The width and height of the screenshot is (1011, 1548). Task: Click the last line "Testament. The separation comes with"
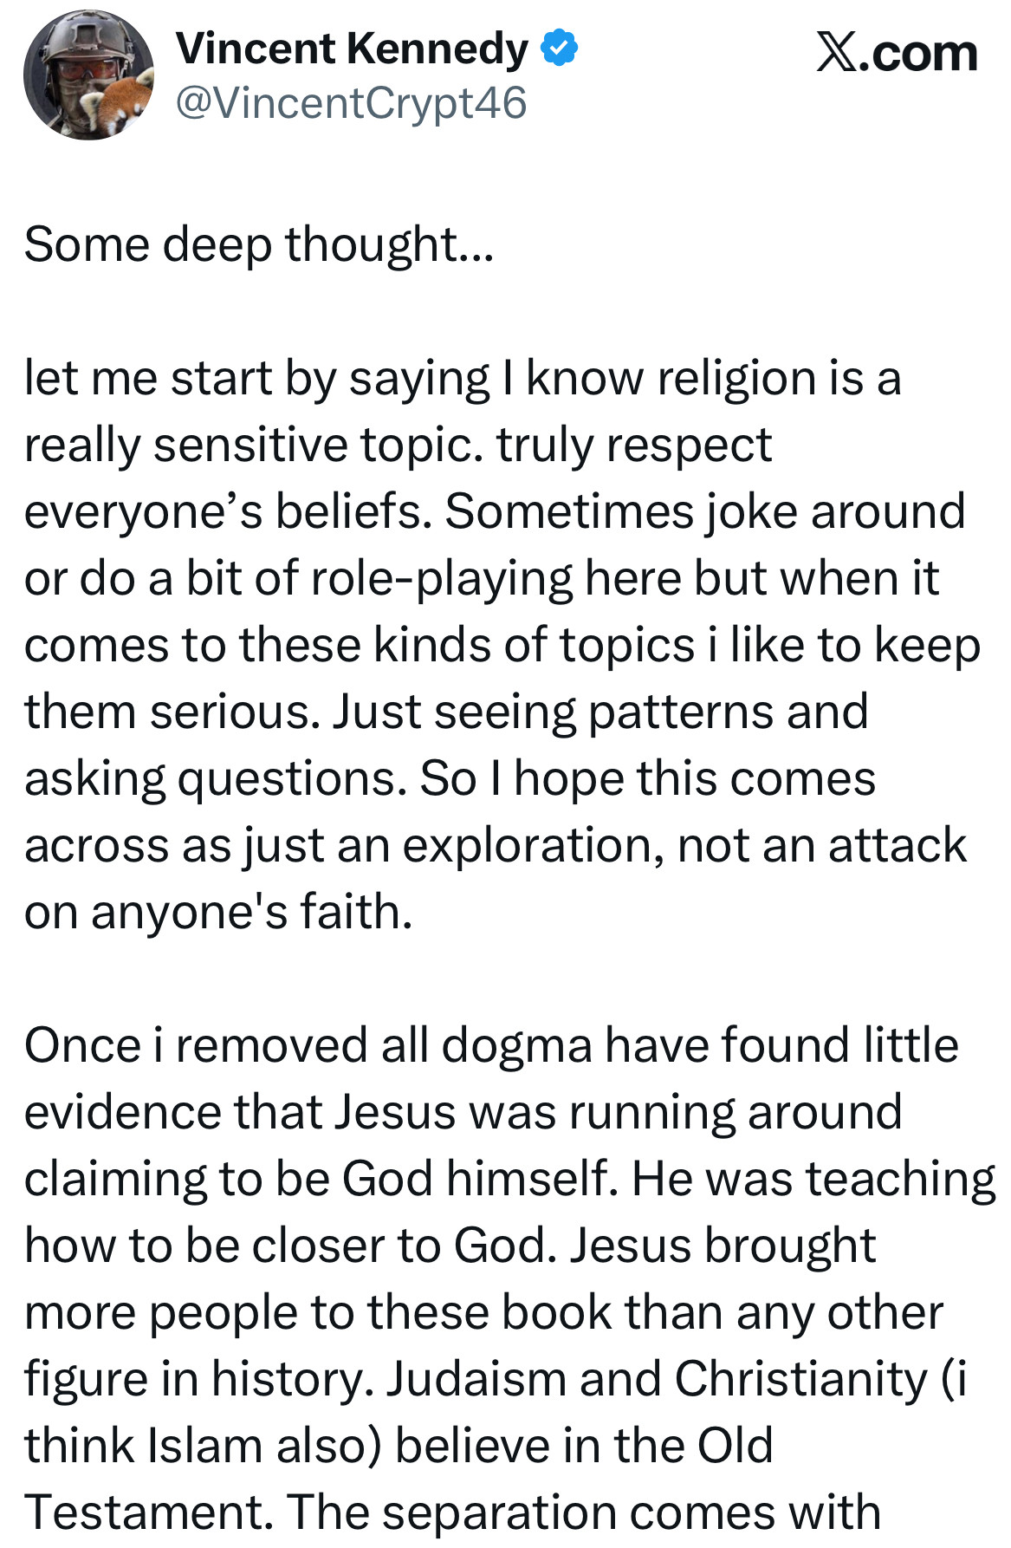coord(452,1512)
